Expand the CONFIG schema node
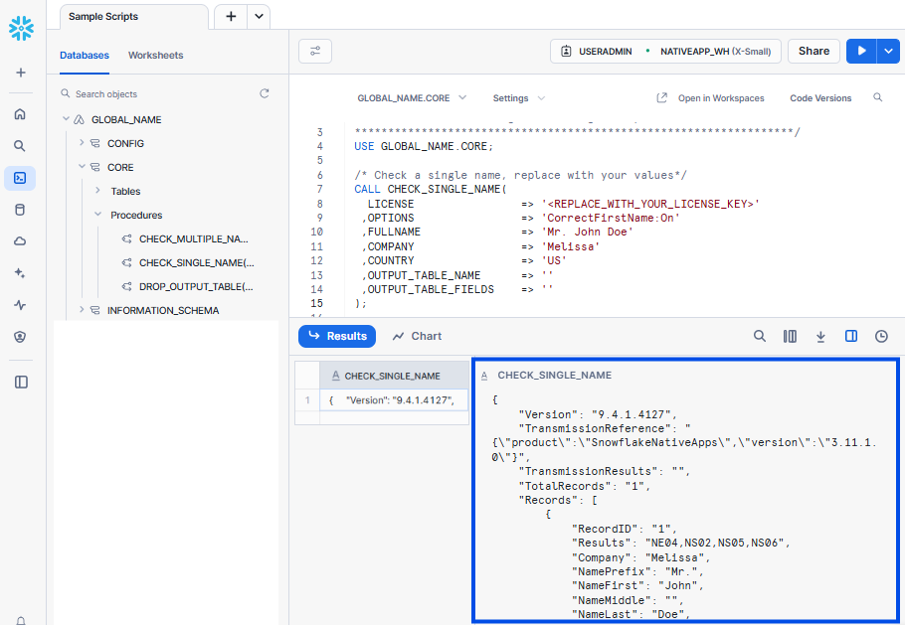 (x=82, y=142)
